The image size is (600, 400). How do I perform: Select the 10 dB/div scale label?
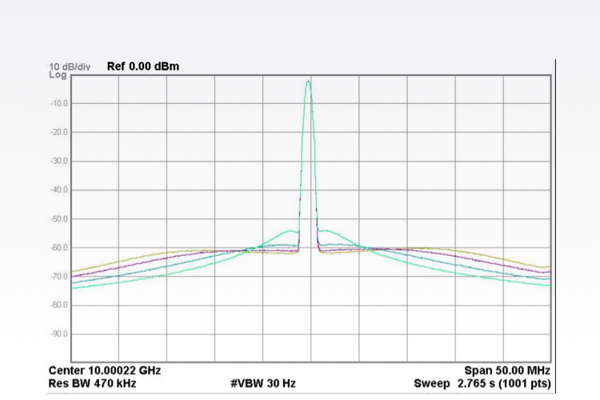pyautogui.click(x=71, y=66)
